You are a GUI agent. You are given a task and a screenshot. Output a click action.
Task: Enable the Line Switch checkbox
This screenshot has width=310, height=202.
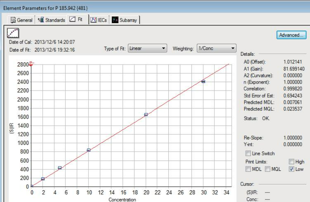(248, 153)
